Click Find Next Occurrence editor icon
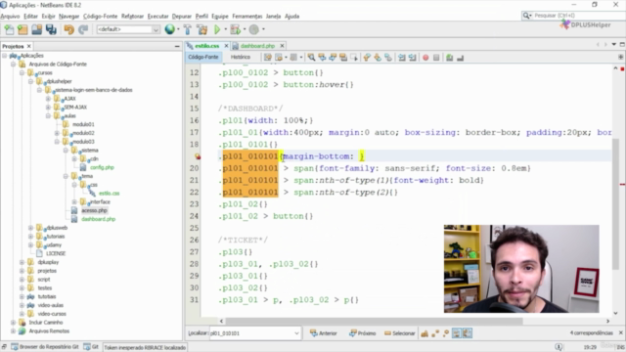The image size is (626, 352). coord(333,58)
